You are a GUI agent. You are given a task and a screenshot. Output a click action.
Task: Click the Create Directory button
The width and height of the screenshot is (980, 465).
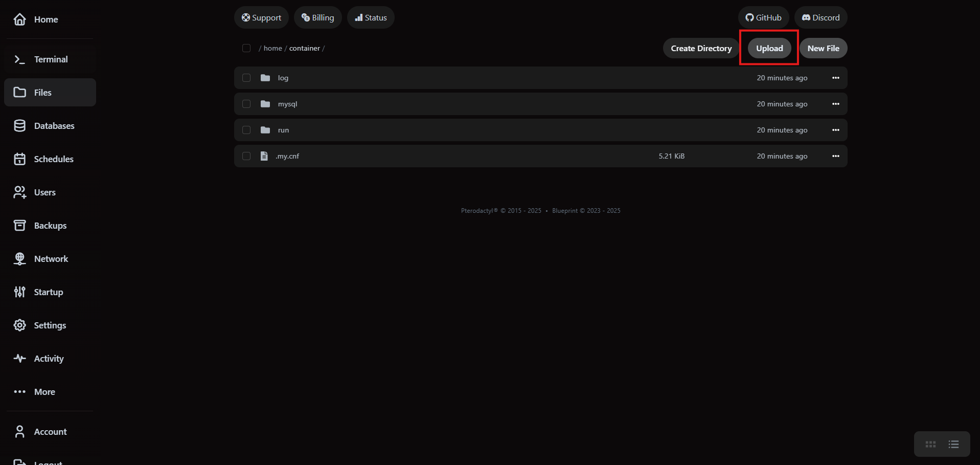pos(700,48)
